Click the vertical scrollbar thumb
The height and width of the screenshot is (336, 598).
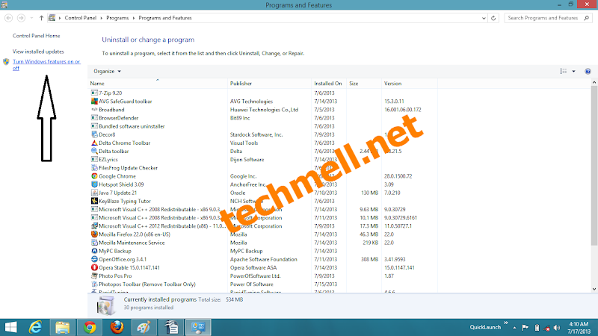click(x=594, y=166)
